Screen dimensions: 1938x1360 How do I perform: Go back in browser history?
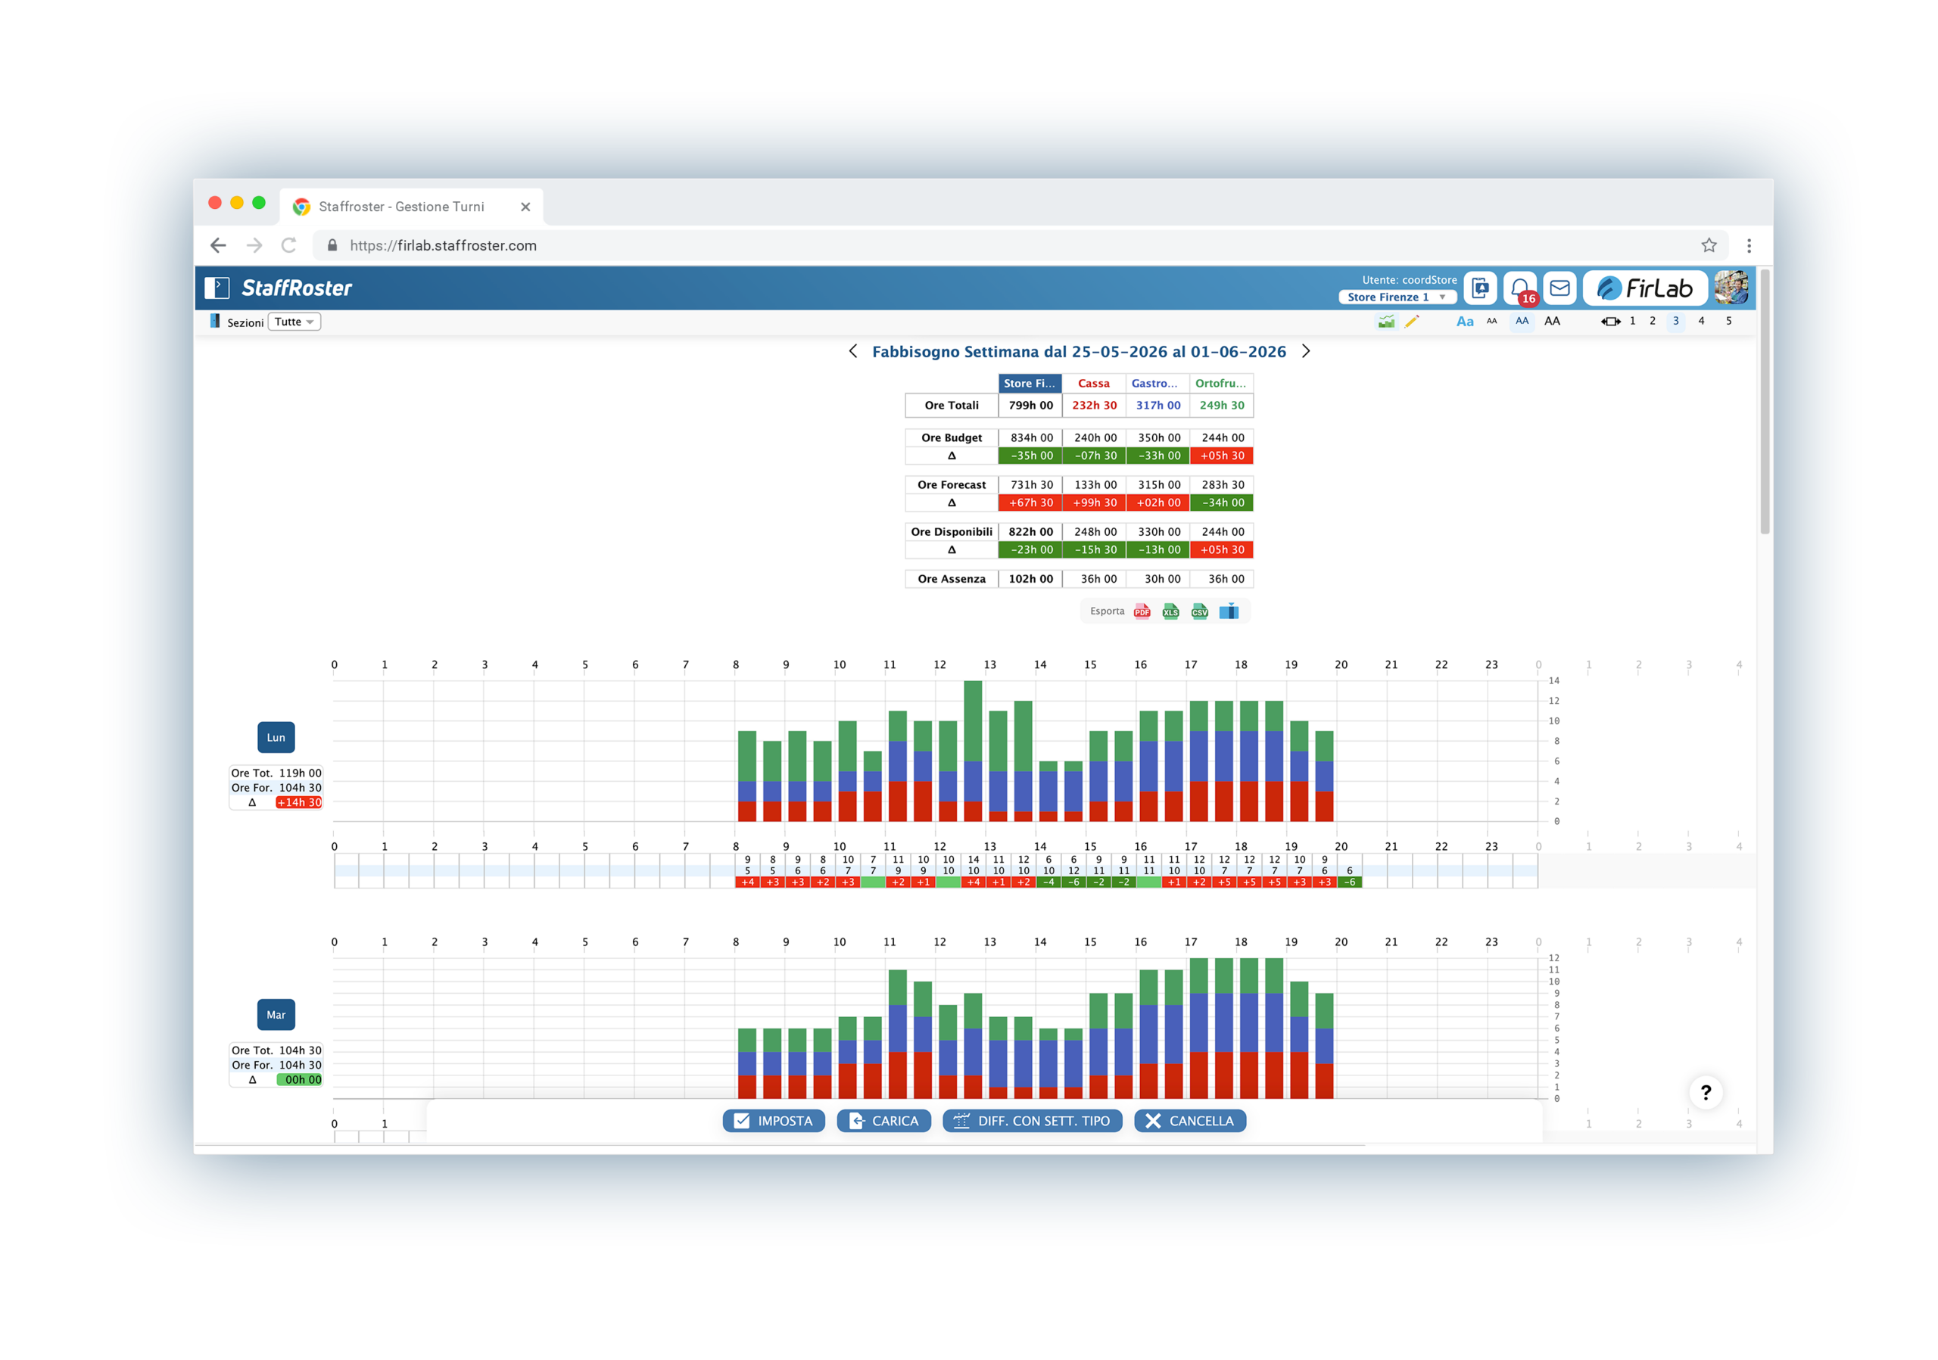click(x=219, y=245)
